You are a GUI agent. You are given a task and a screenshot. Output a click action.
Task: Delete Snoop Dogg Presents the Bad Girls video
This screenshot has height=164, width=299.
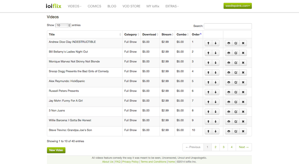243,73
